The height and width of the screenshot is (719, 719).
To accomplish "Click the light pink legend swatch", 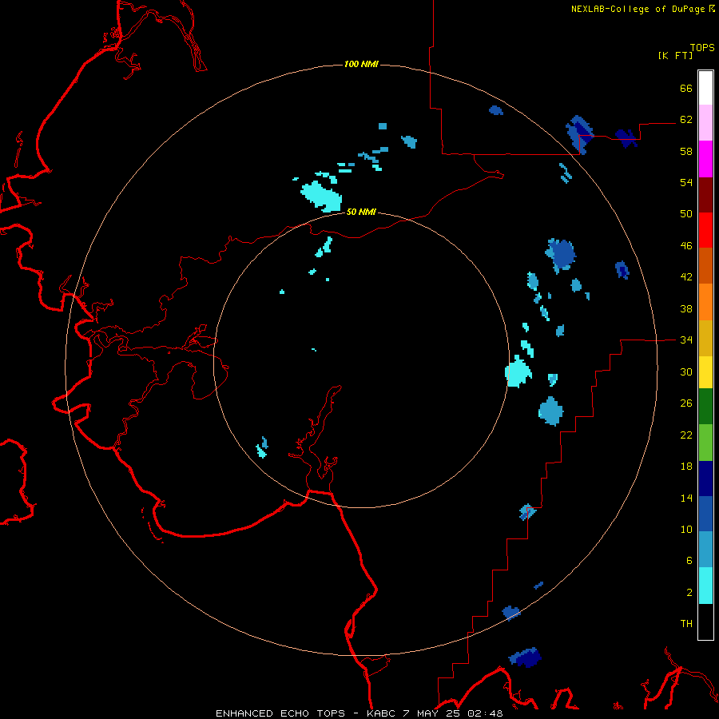I will (x=705, y=122).
